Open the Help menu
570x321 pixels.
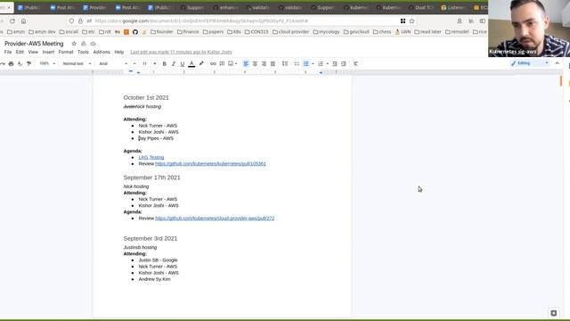(119, 52)
